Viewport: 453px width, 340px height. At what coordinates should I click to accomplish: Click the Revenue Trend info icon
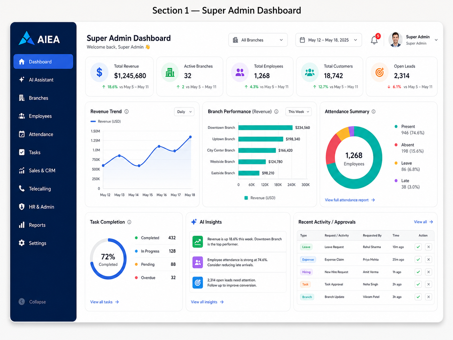126,111
